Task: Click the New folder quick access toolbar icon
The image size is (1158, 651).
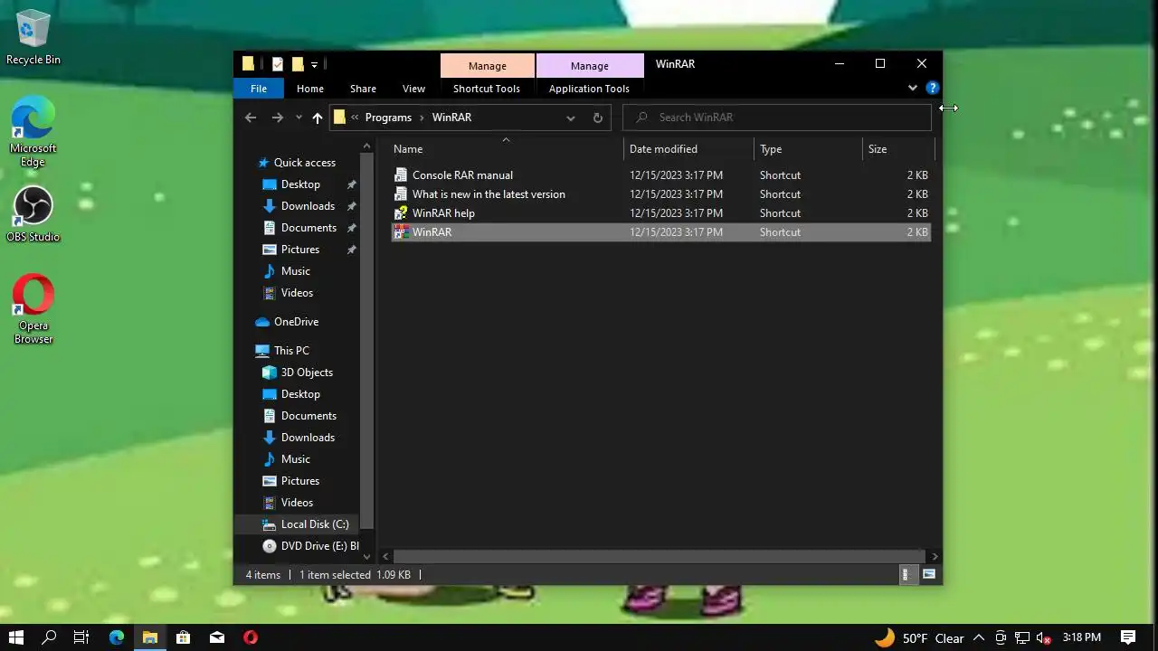Action: (x=297, y=64)
